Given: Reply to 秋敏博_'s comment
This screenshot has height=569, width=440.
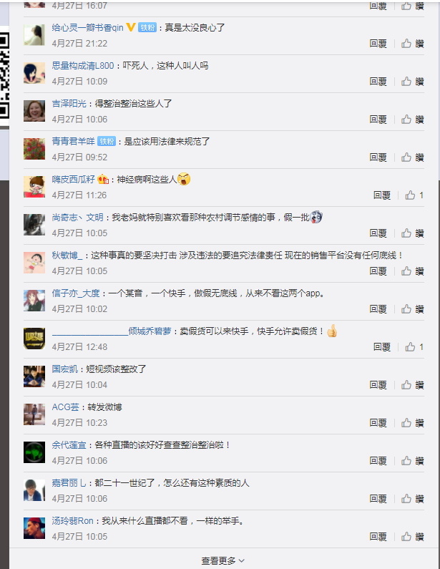Looking at the screenshot, I should (378, 271).
